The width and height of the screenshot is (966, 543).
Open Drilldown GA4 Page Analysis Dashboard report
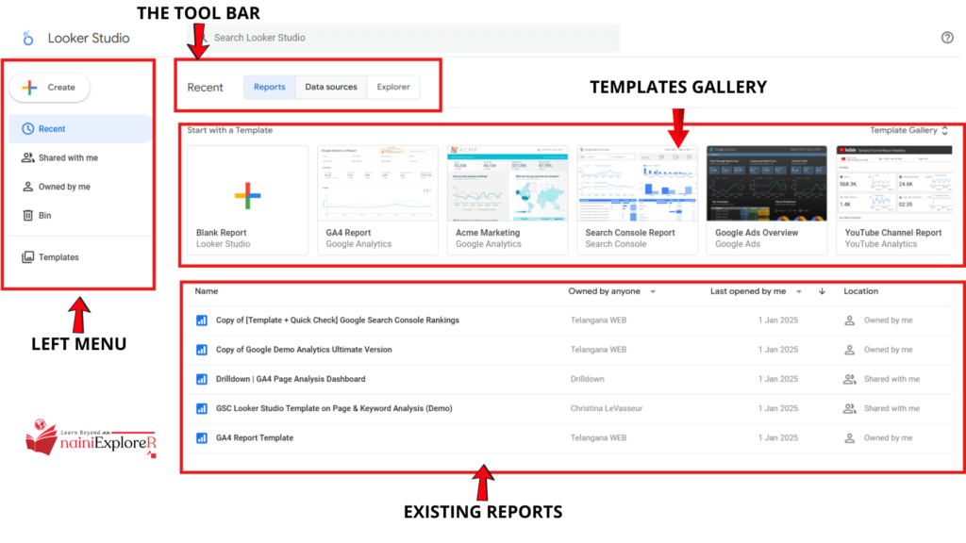(x=291, y=379)
